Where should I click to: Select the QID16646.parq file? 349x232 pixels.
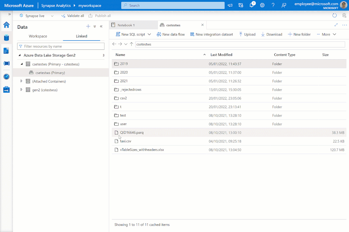click(229, 132)
